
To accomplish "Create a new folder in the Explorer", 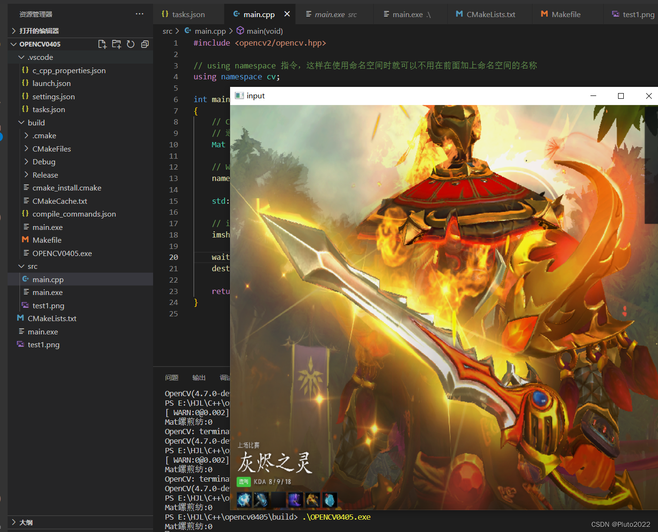I will 116,44.
